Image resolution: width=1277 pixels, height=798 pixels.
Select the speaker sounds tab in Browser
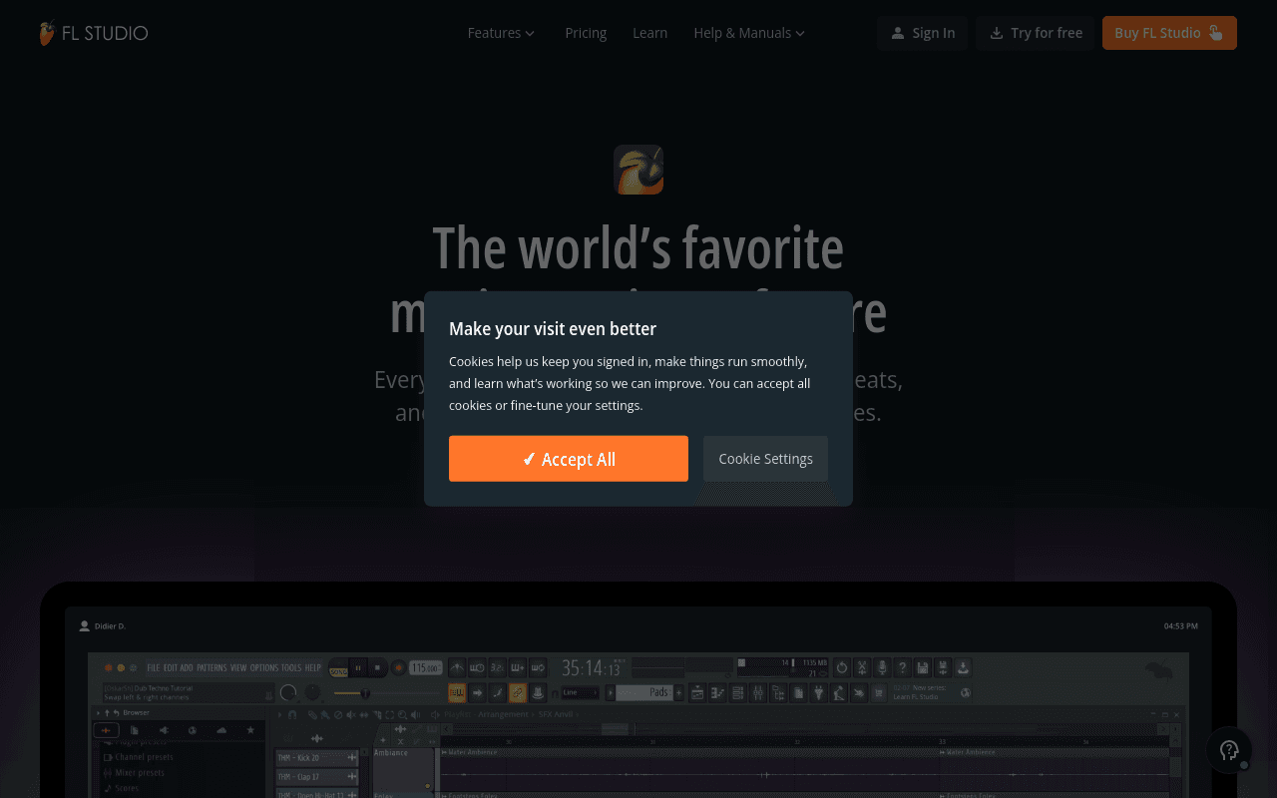pyautogui.click(x=164, y=730)
